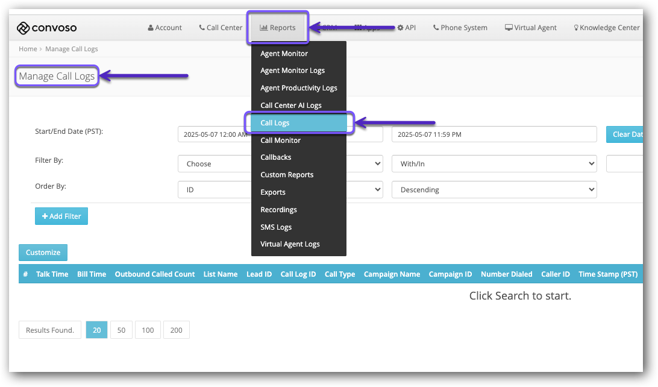Open Call Center AI Logs
658x387 pixels.
291,105
